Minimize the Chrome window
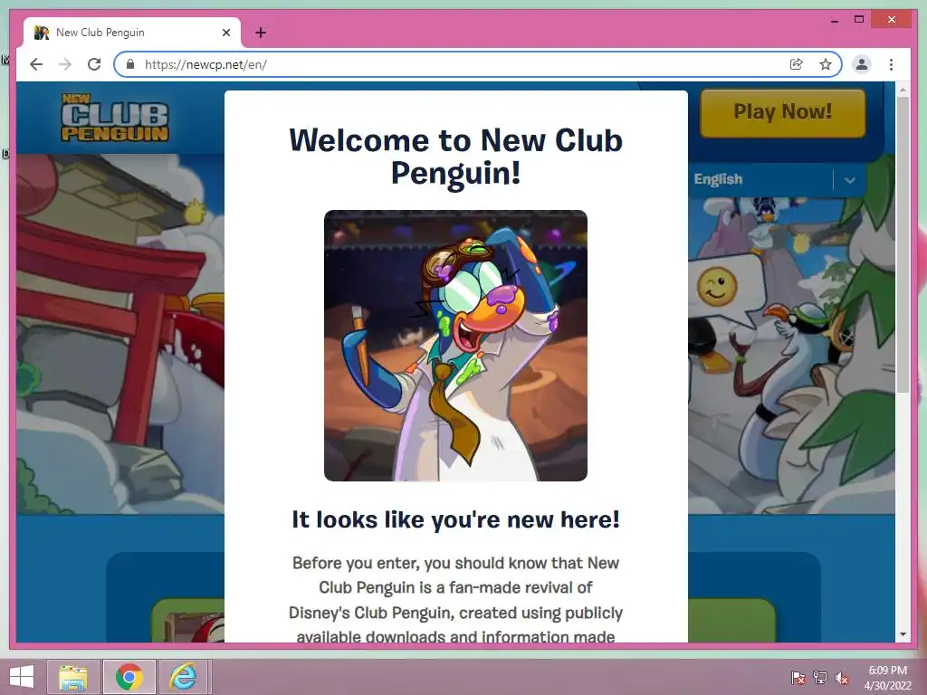Image resolution: width=927 pixels, height=695 pixels. pyautogui.click(x=834, y=20)
